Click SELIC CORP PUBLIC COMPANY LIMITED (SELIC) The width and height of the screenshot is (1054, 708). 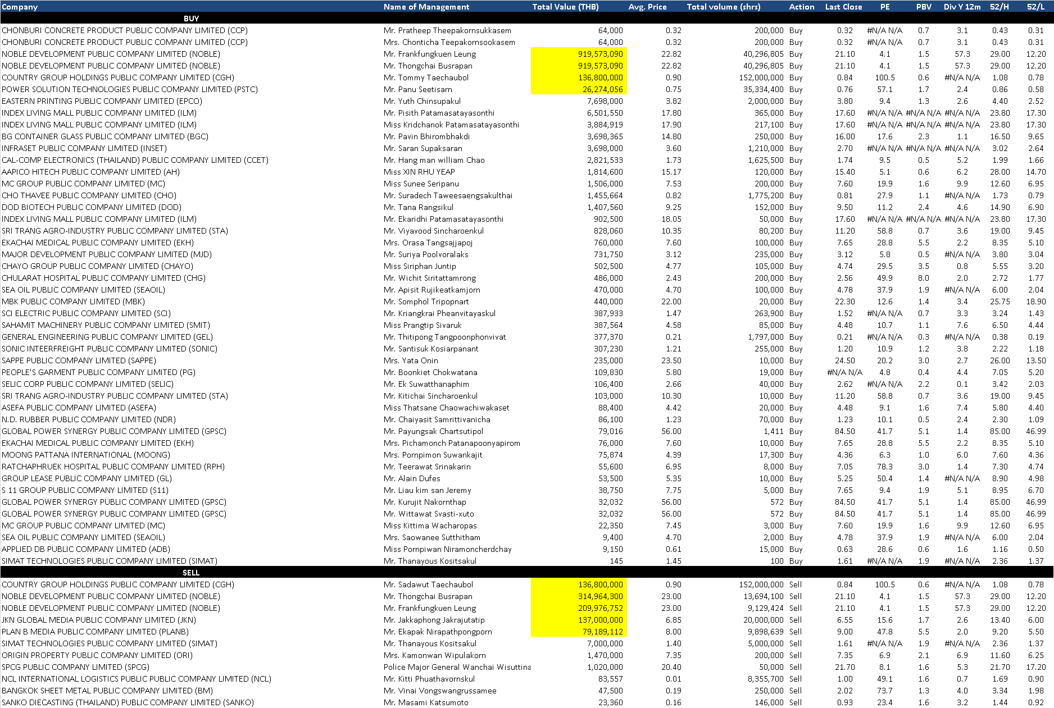88,384
